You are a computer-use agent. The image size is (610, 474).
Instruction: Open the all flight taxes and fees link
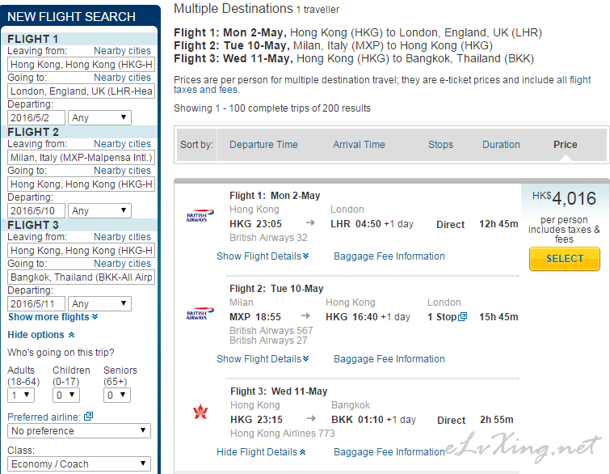pyautogui.click(x=382, y=85)
